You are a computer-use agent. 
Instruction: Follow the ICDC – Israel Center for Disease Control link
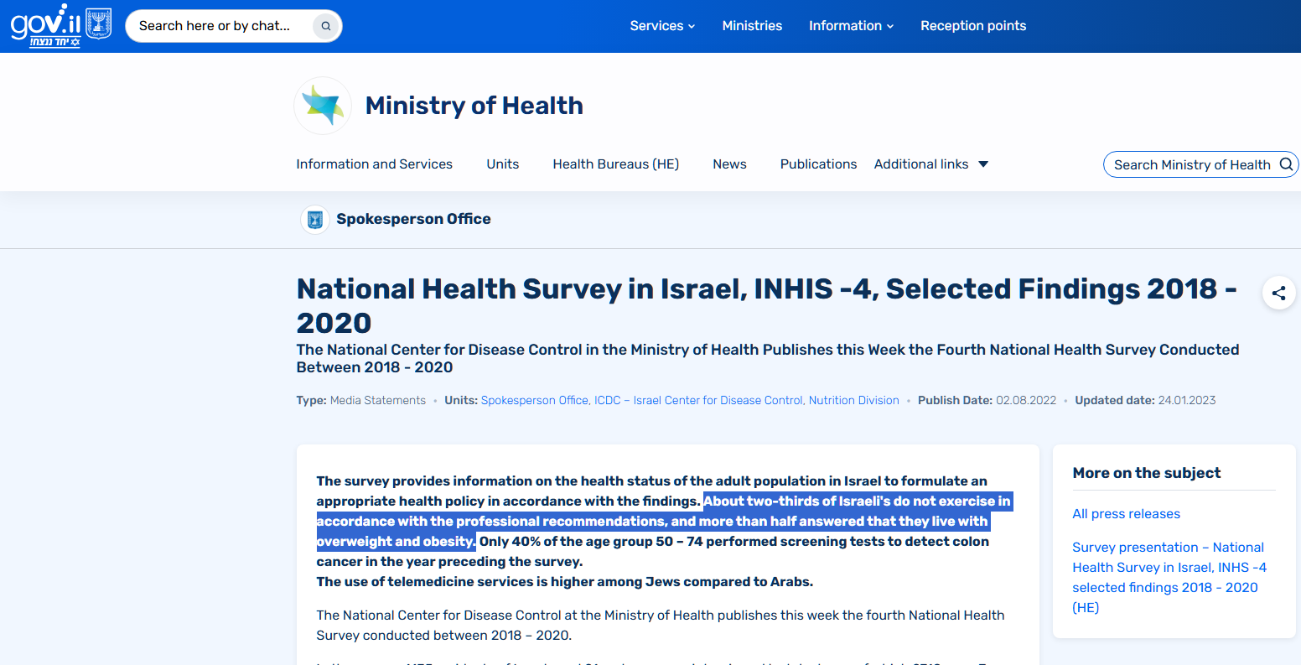click(x=699, y=401)
